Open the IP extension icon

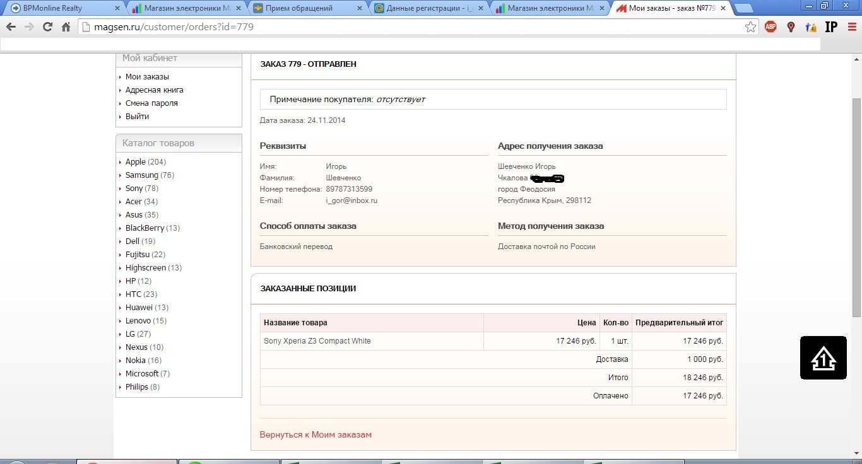point(831,27)
